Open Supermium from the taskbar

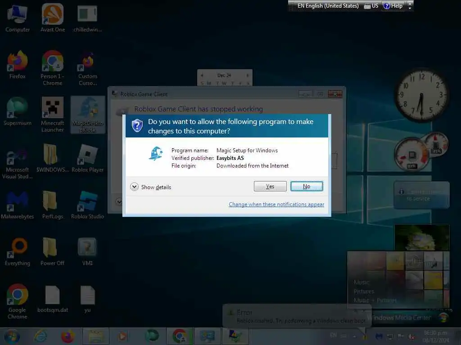click(152, 336)
